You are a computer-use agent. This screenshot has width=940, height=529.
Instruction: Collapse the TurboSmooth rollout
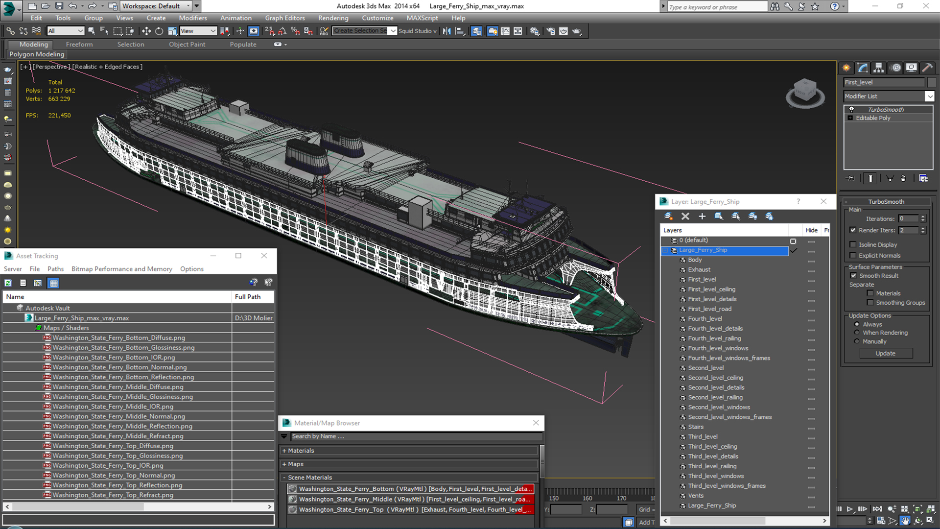[x=846, y=202]
